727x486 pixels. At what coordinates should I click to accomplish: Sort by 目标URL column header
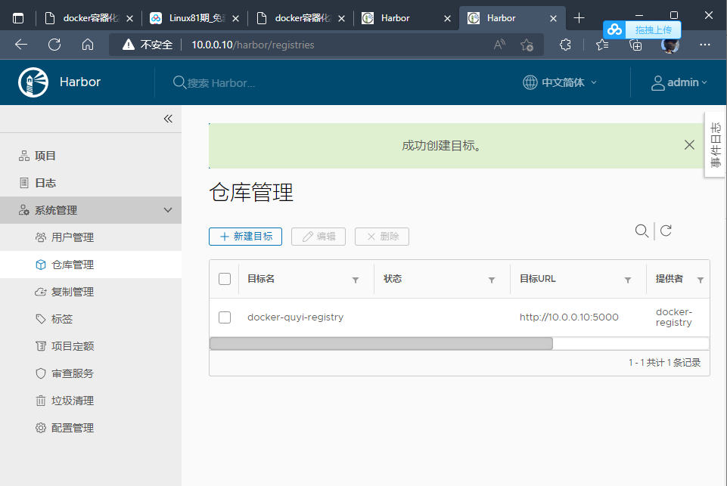coord(537,279)
